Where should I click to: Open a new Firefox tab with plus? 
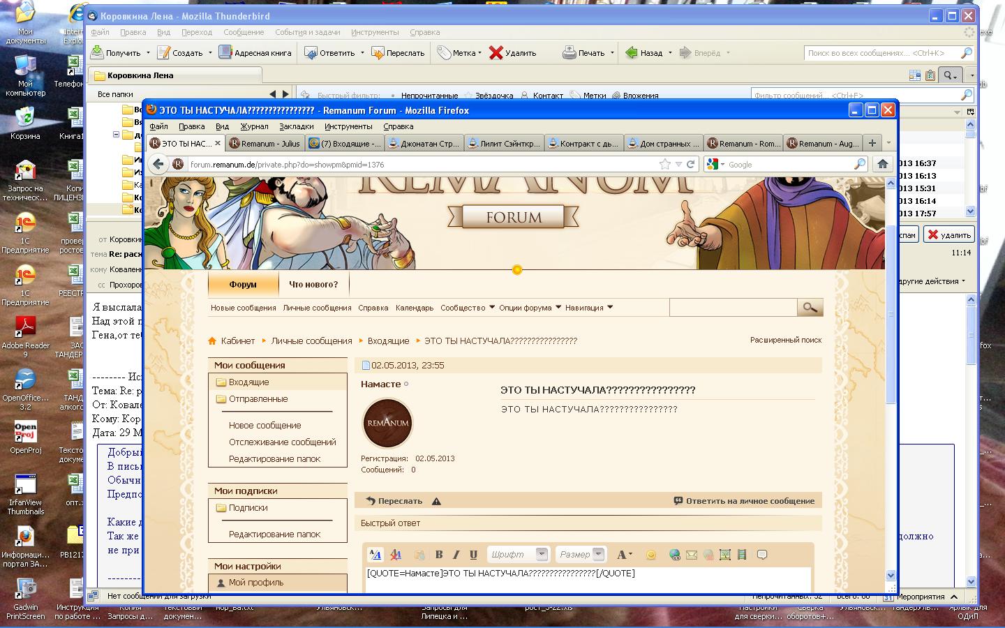tap(872, 143)
